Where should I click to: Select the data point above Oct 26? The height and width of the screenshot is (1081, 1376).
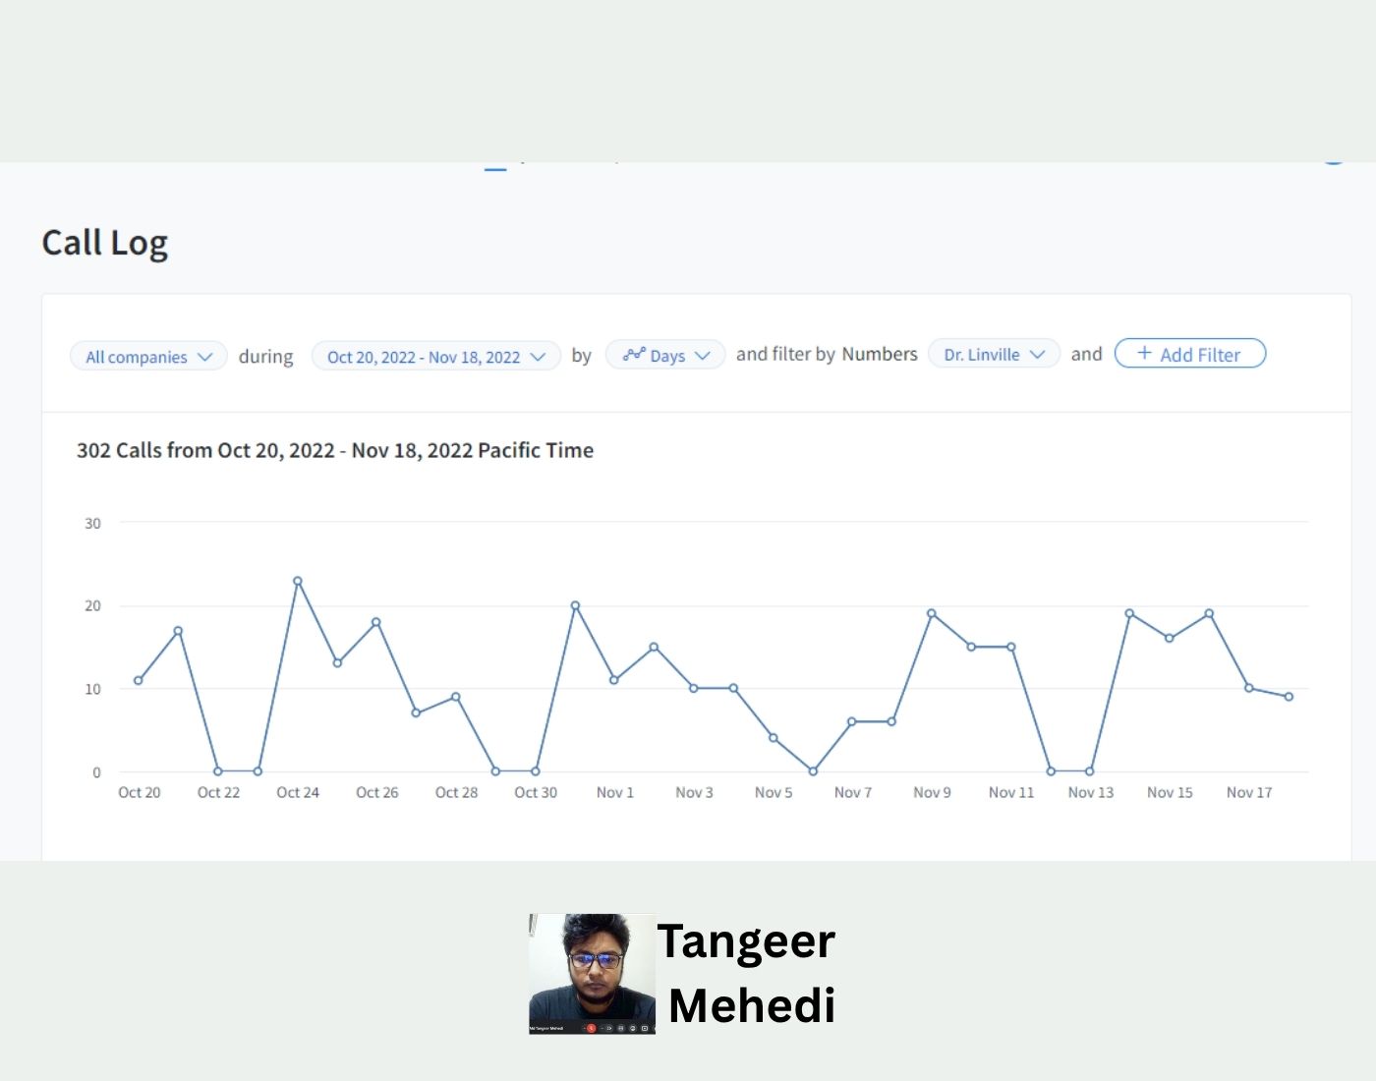pyautogui.click(x=376, y=622)
